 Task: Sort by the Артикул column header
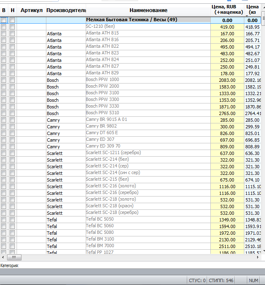coord(31,10)
